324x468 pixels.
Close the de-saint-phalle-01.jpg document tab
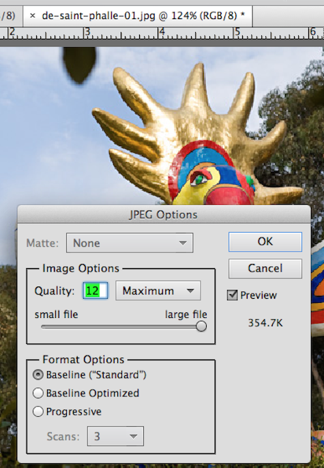(x=33, y=16)
